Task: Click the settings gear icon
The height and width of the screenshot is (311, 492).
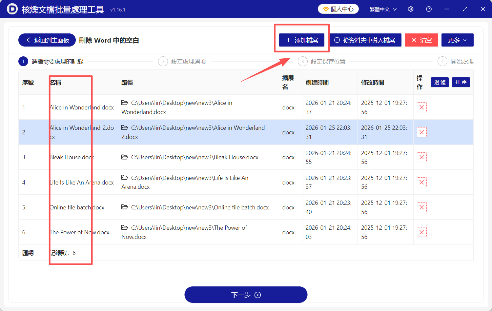Action: click(411, 9)
